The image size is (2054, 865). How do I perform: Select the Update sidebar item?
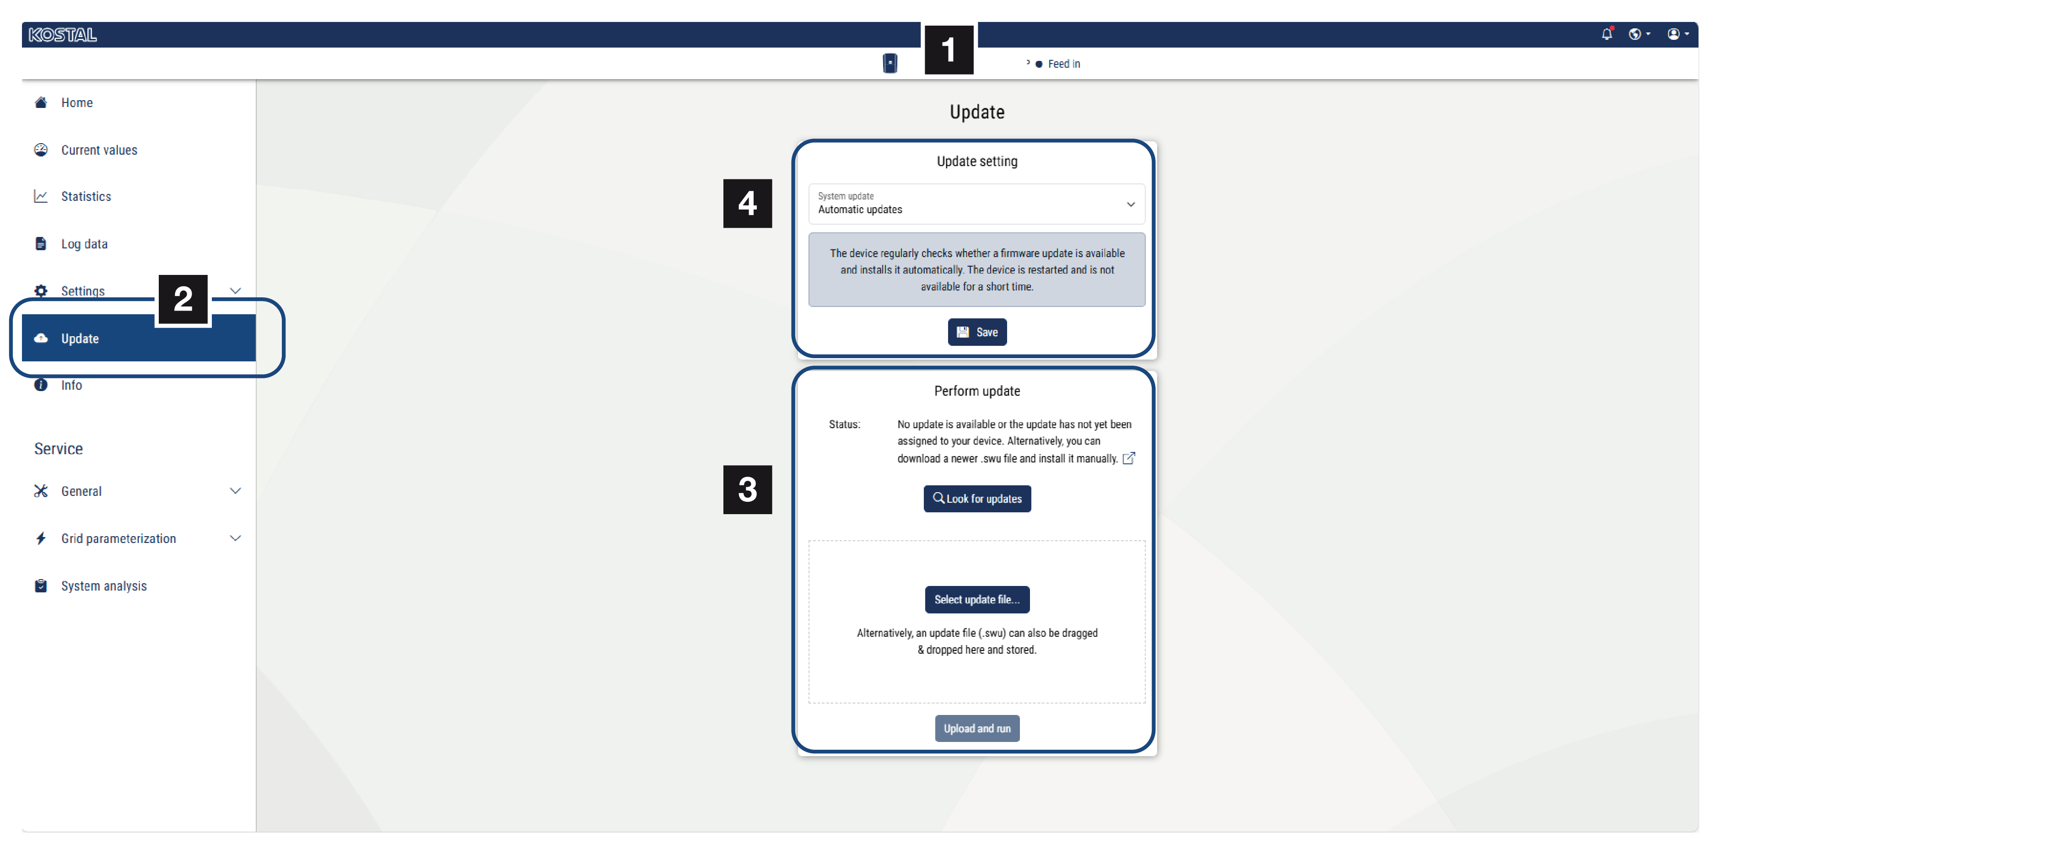coord(80,339)
